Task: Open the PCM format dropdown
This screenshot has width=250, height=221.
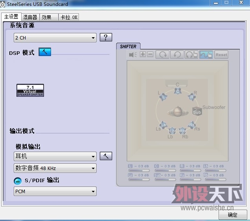Action: click(x=55, y=191)
